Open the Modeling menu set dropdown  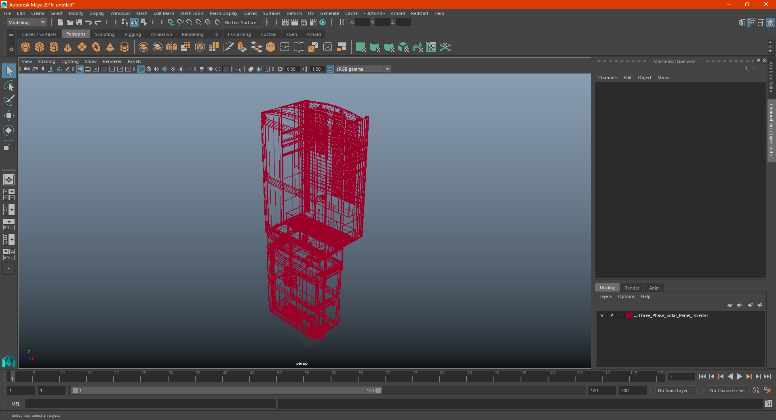click(x=27, y=23)
